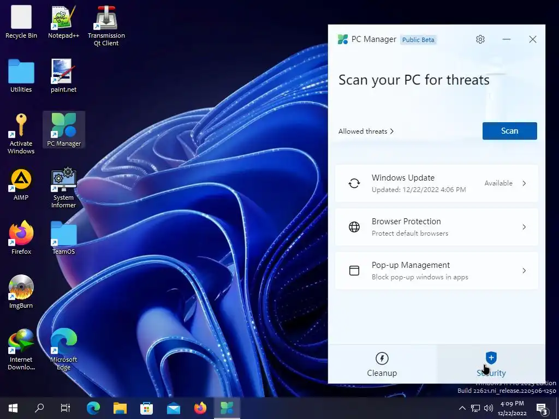Close the PC Manager window
Image resolution: width=559 pixels, height=419 pixels.
click(x=533, y=39)
